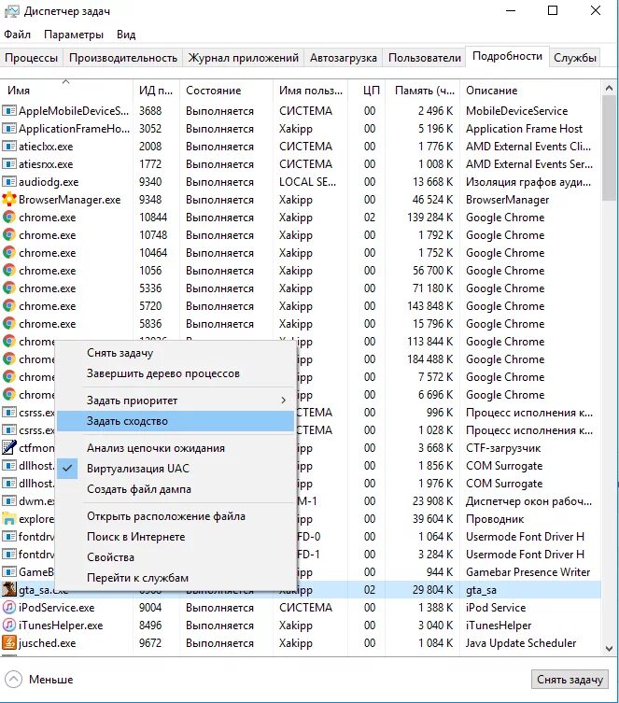619x703 pixels.
Task: Collapse details with the Меньше arrow
Action: tap(13, 680)
